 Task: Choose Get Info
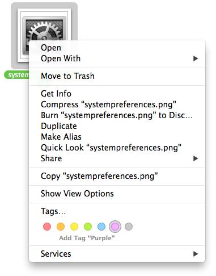click(117, 94)
